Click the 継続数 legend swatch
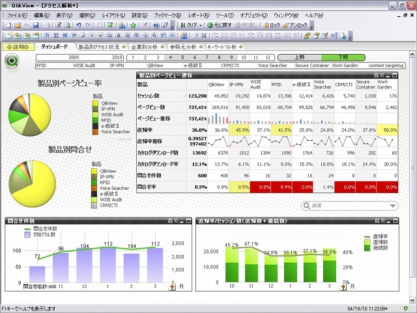The width and height of the screenshot is (417, 313). (367, 248)
